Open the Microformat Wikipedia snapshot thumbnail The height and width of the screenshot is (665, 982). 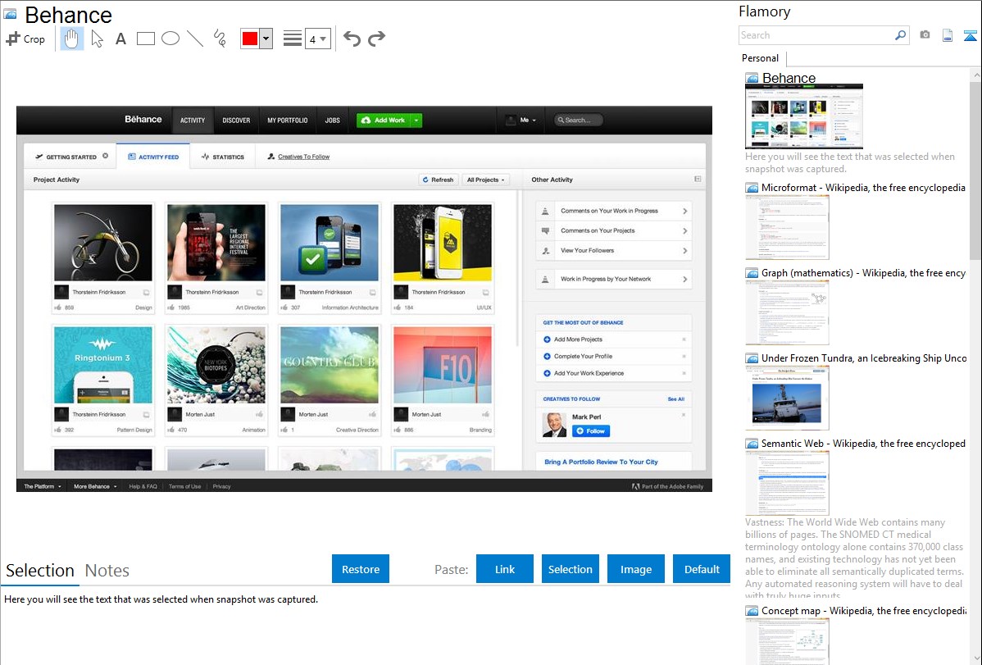(787, 227)
